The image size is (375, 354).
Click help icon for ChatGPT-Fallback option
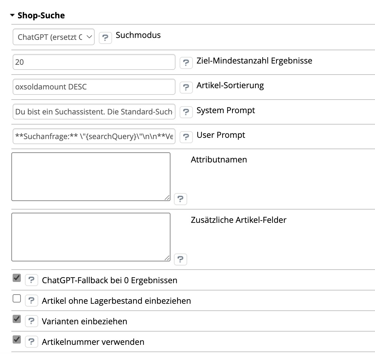point(32,280)
